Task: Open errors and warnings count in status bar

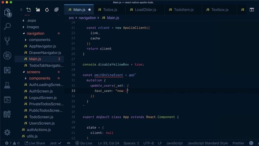Action: coord(12,143)
